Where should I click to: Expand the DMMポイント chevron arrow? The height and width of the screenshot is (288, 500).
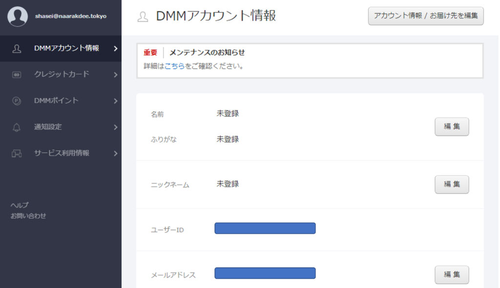pos(116,101)
